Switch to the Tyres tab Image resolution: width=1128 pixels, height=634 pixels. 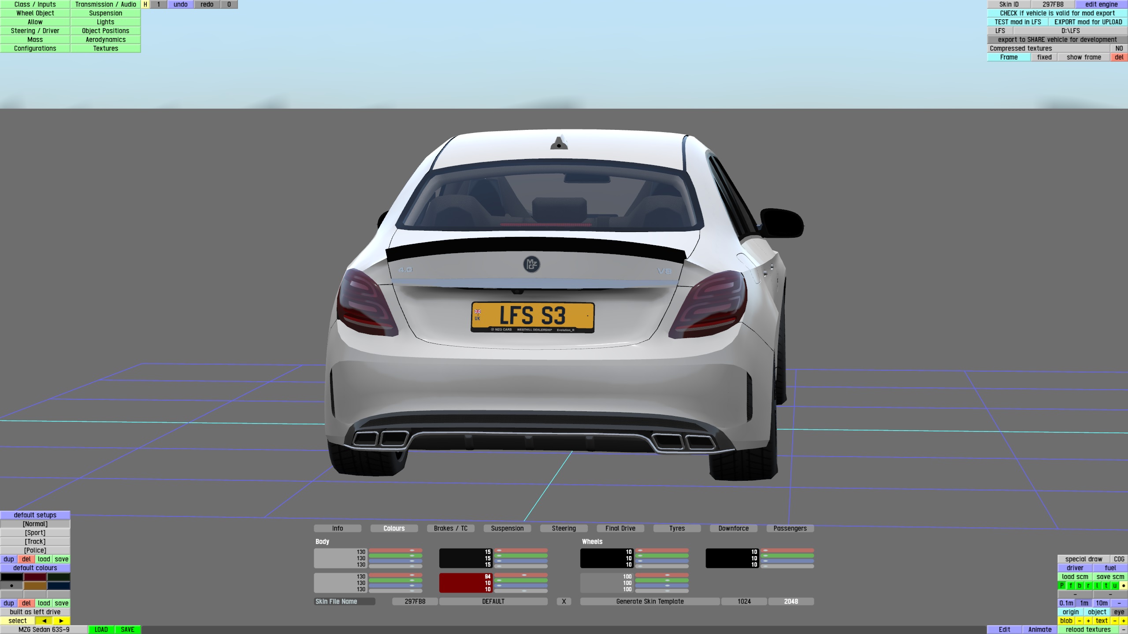click(677, 528)
